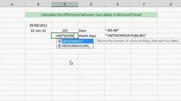Click the cell being edited with =NETWORK
Screen dimensions: 181x101
point(65,36)
